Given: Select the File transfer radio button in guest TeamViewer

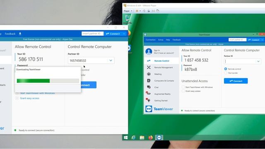Looking at the screenshot, I should pos(226,73).
